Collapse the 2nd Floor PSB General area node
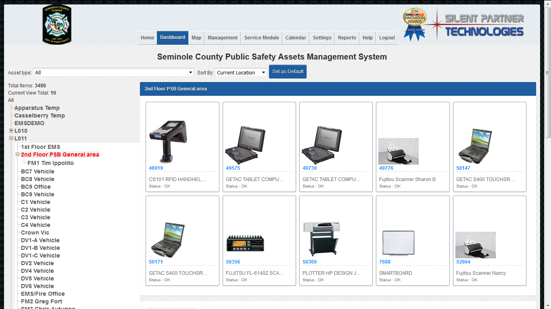This screenshot has width=551, height=309. click(17, 154)
